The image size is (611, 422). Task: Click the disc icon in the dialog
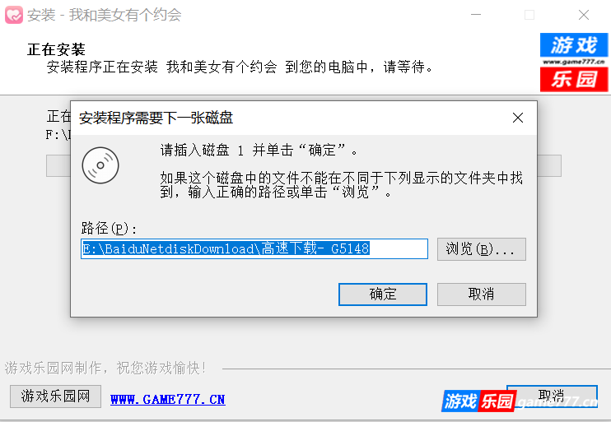(x=100, y=165)
